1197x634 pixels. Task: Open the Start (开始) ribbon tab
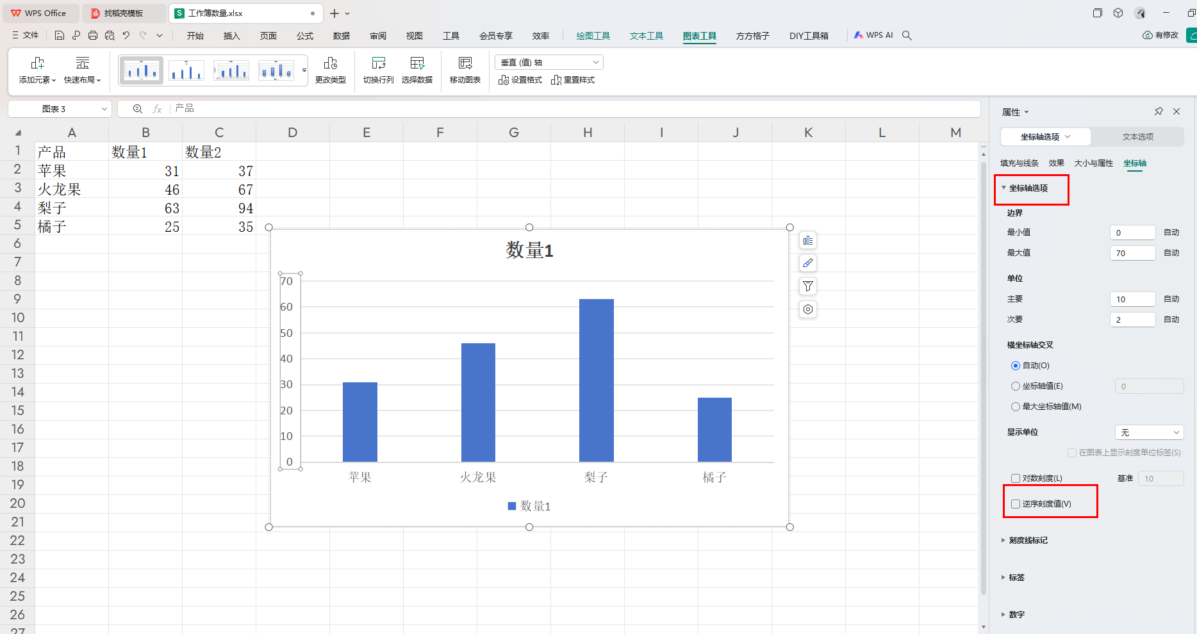pyautogui.click(x=195, y=36)
